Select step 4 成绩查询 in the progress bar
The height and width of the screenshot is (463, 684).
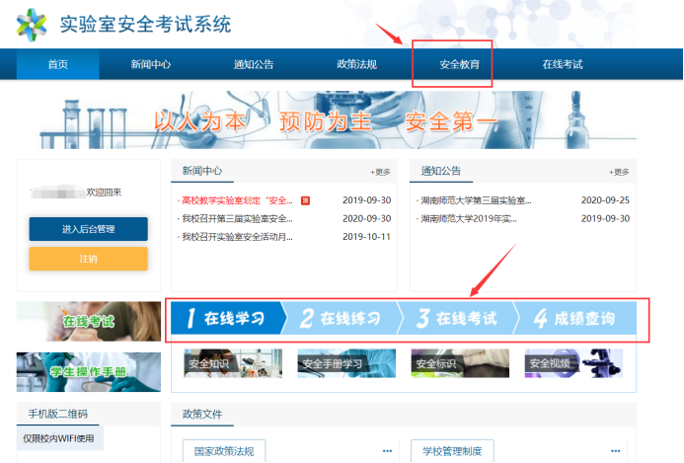coord(574,319)
